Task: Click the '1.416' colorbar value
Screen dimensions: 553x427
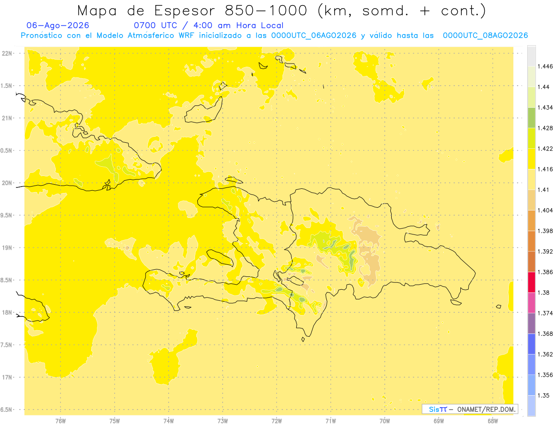Action: 545,169
